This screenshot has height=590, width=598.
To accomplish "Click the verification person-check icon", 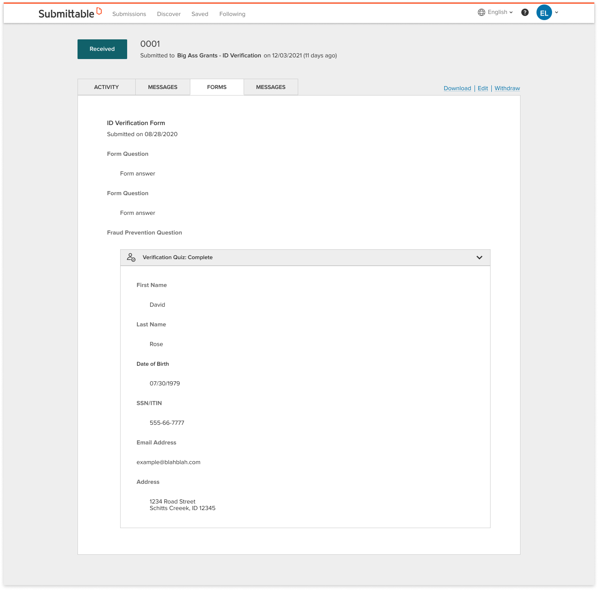I will (x=131, y=257).
